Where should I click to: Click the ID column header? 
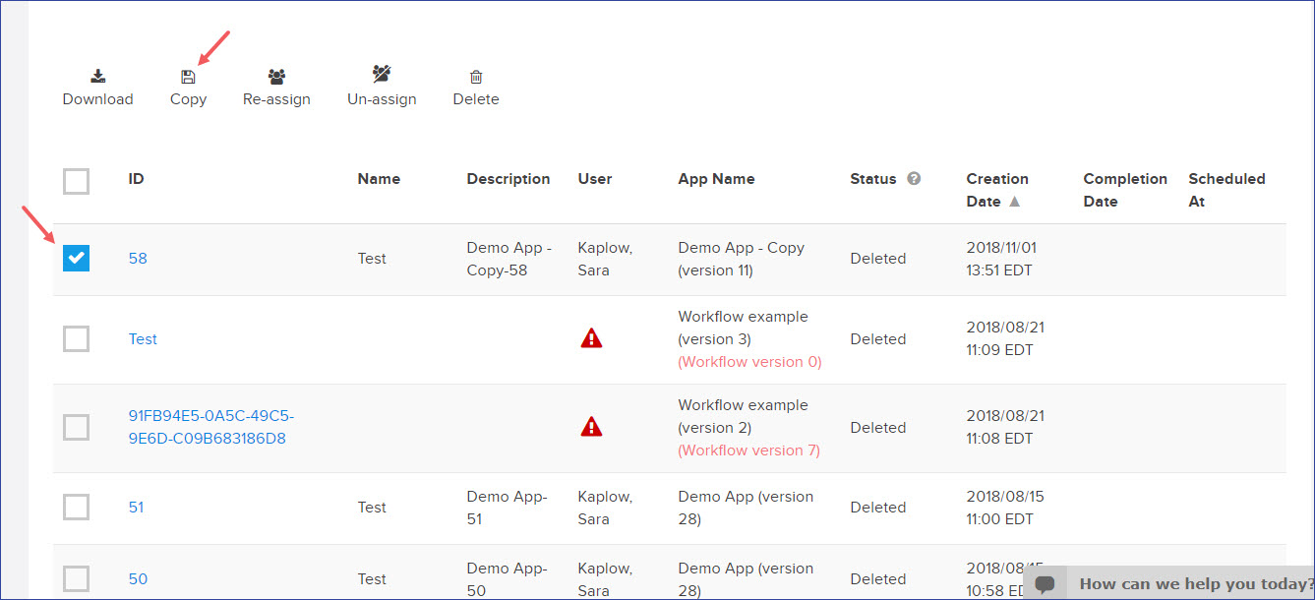pyautogui.click(x=136, y=179)
